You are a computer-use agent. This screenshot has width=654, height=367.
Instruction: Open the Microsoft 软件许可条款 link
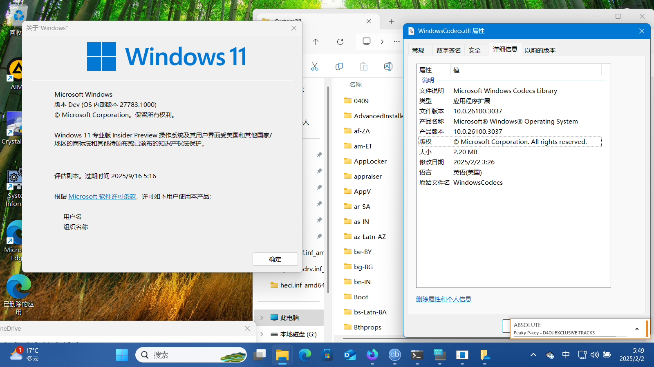[102, 196]
